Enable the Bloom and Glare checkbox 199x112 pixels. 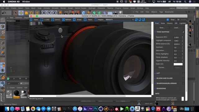(x=183, y=78)
